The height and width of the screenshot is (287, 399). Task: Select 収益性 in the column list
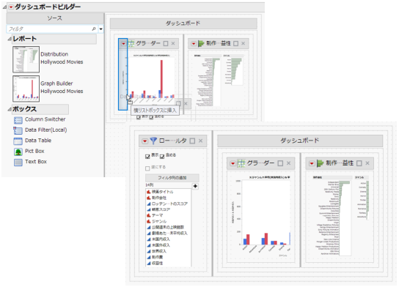pyautogui.click(x=157, y=263)
